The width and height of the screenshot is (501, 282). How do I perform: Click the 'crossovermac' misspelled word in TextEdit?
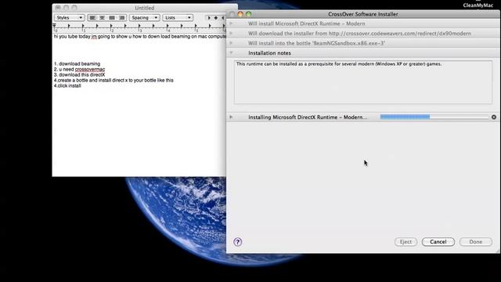90,70
